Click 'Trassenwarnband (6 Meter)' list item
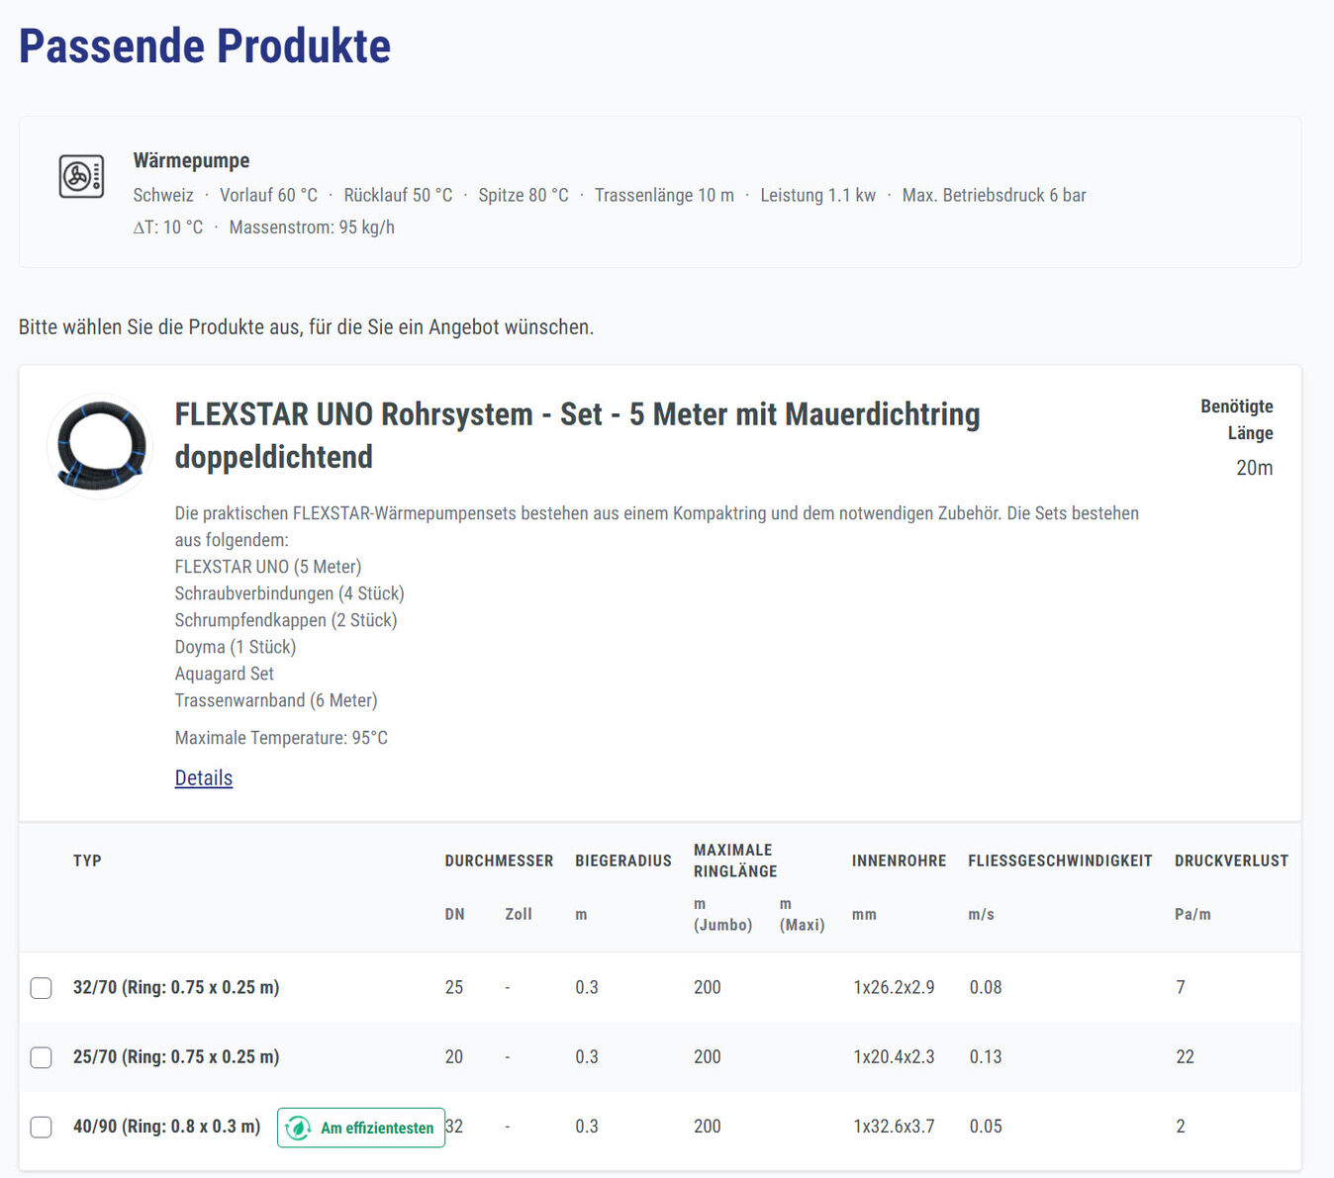The width and height of the screenshot is (1334, 1178). click(x=276, y=700)
